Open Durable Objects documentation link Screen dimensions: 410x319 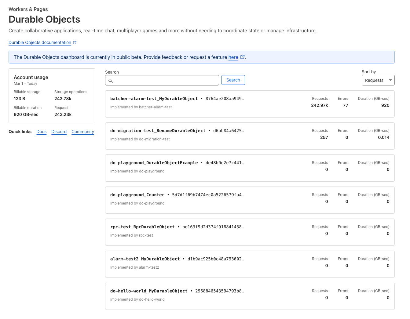(x=40, y=42)
